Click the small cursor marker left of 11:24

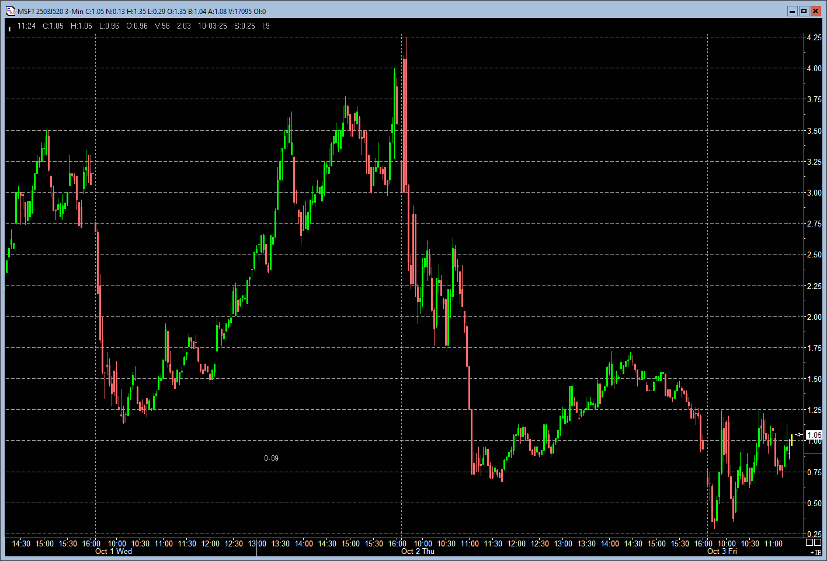pos(10,27)
